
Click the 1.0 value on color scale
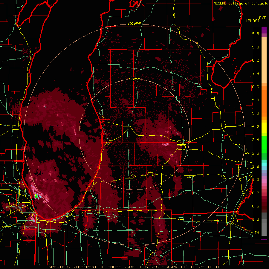pyautogui.click(x=256, y=180)
